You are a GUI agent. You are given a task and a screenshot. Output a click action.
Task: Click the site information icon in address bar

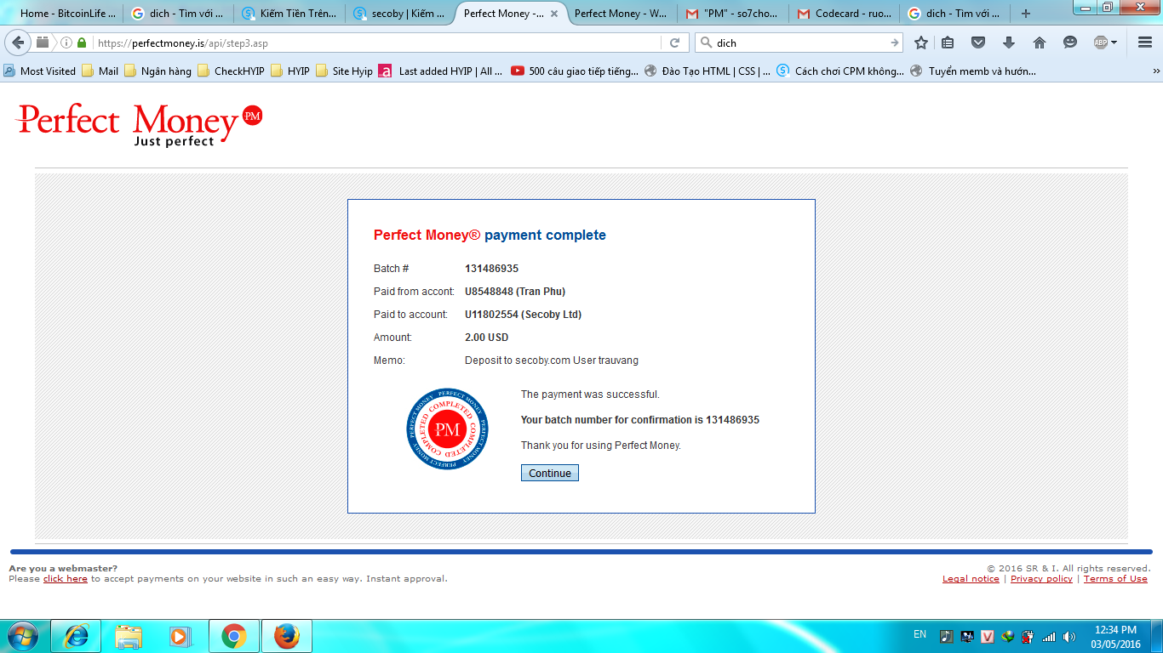(x=66, y=43)
